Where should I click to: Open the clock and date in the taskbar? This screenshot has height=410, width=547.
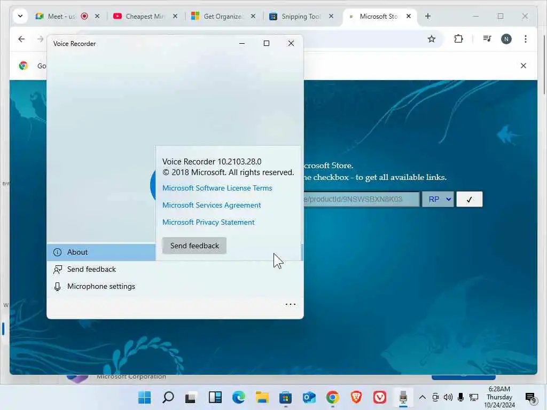499,397
